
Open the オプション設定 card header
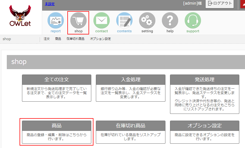pos(205,126)
